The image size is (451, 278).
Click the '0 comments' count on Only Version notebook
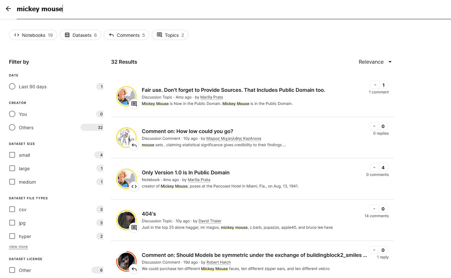pos(377,175)
